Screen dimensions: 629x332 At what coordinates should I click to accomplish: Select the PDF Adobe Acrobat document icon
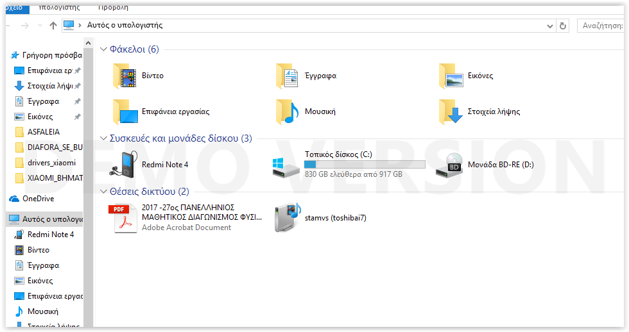(x=123, y=218)
